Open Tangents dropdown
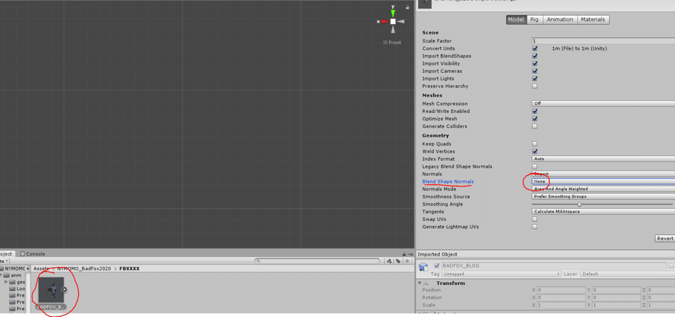The height and width of the screenshot is (317, 675). click(603, 212)
